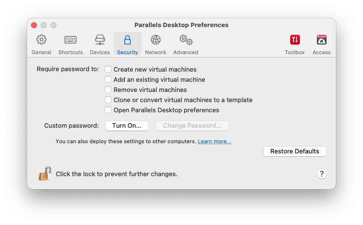Open the Parallels Access icon
This screenshot has width=363, height=225.
321,40
